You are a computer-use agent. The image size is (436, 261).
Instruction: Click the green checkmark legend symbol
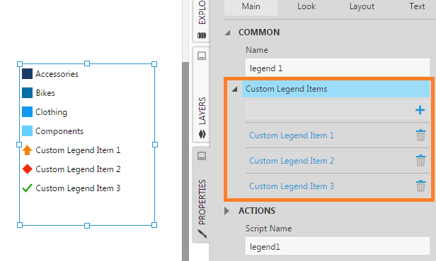pos(27,188)
